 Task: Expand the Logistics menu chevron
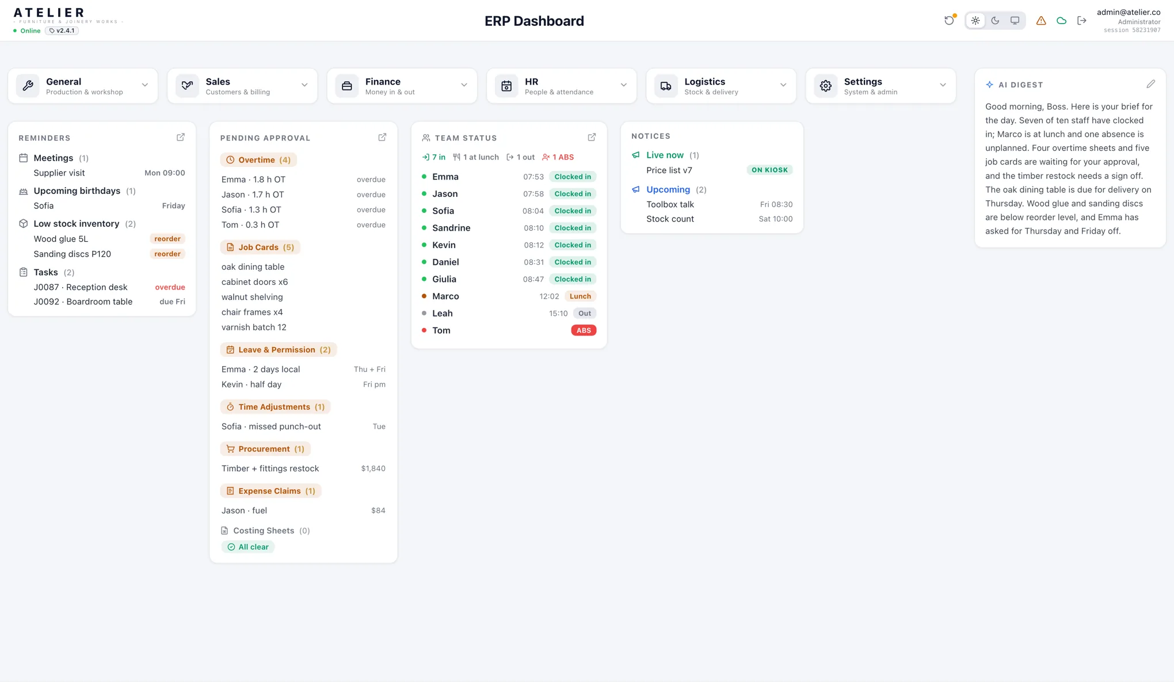pos(783,85)
